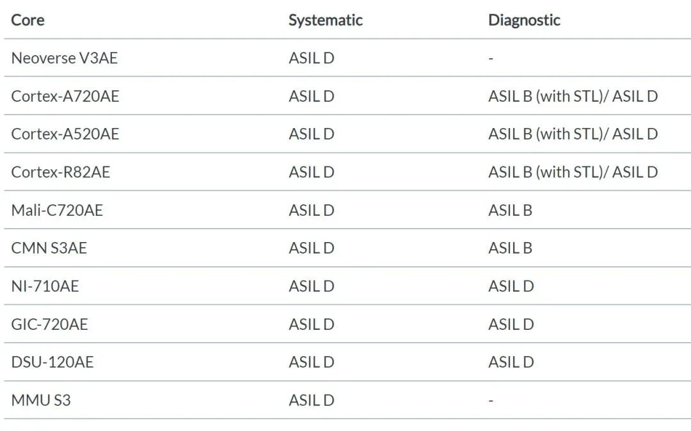Click the MMU S3 systematic ASIL D value
This screenshot has height=431, width=691.
311,400
